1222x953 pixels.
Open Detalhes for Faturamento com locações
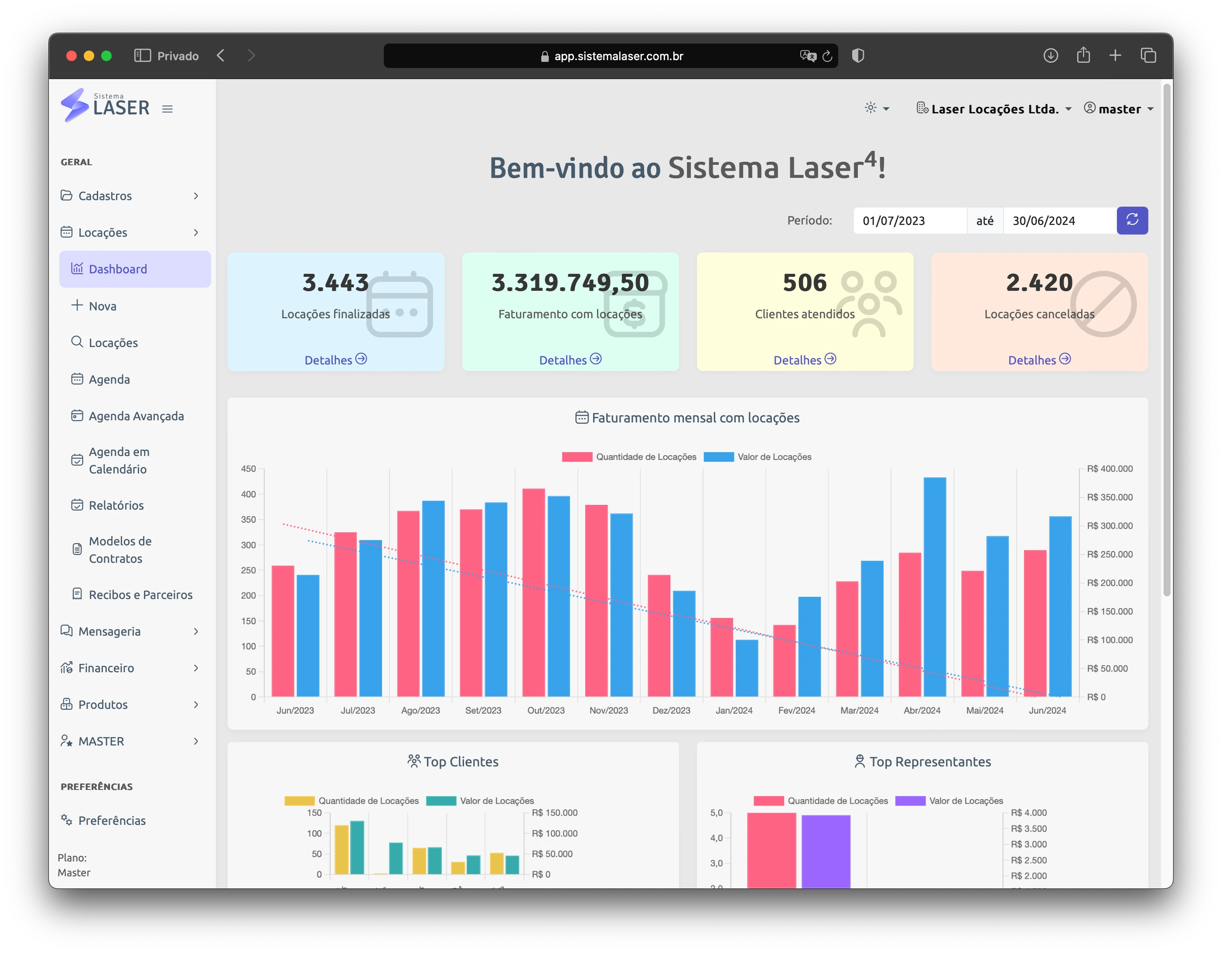tap(570, 360)
